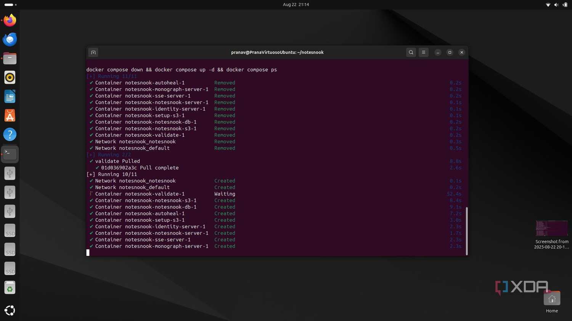Open the Help icon in the dock
The height and width of the screenshot is (321, 572).
pos(10,135)
